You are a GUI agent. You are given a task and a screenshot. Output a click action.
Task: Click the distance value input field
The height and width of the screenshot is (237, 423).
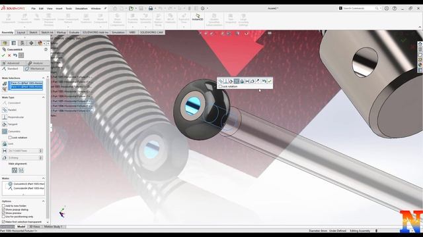(24, 151)
